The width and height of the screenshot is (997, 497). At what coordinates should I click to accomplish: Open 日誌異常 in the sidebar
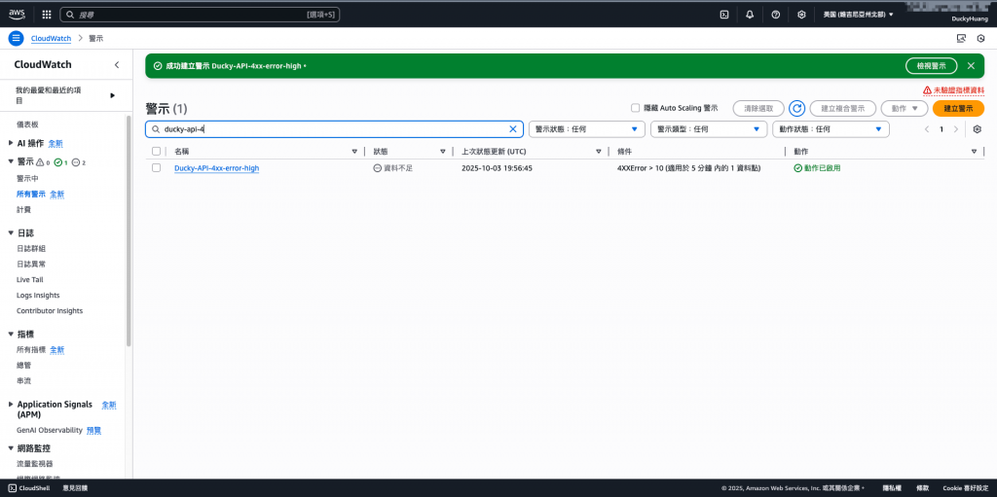pyautogui.click(x=31, y=264)
